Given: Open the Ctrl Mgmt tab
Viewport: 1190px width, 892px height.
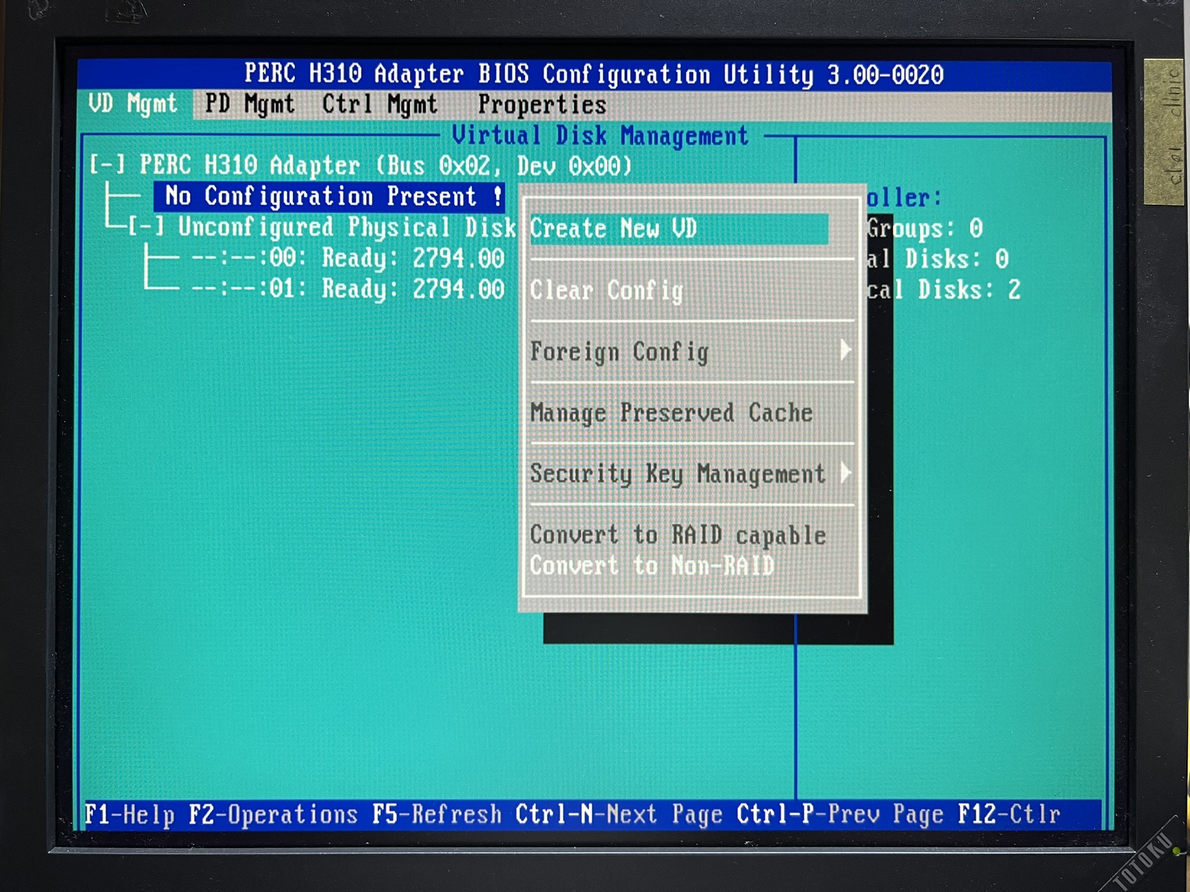Looking at the screenshot, I should pos(380,105).
